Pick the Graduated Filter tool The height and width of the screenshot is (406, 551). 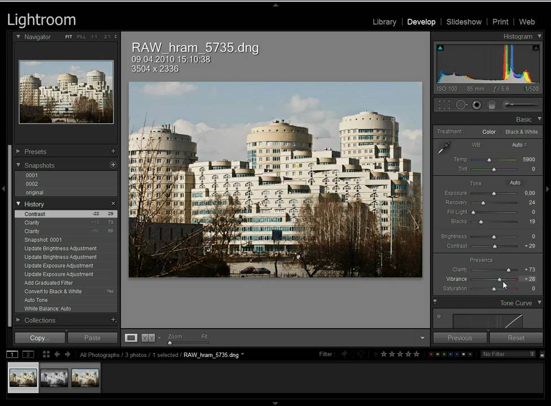click(x=492, y=105)
